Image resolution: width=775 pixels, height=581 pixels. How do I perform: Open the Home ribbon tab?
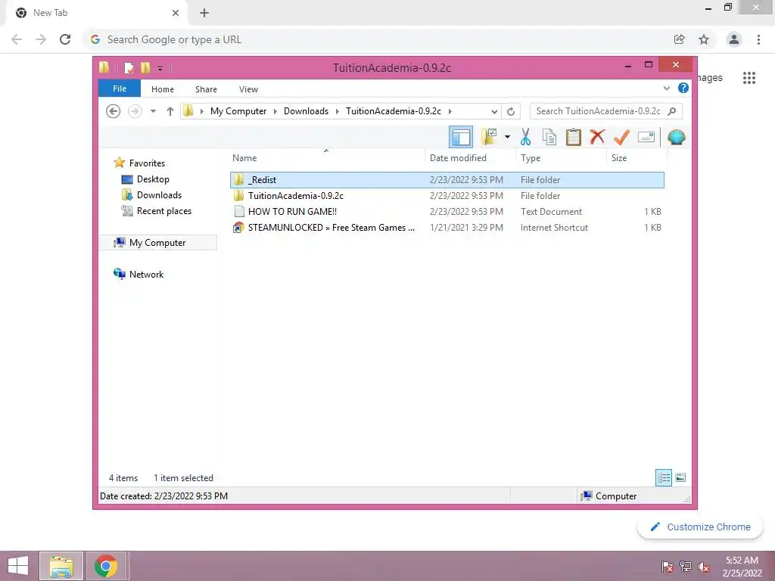click(163, 89)
